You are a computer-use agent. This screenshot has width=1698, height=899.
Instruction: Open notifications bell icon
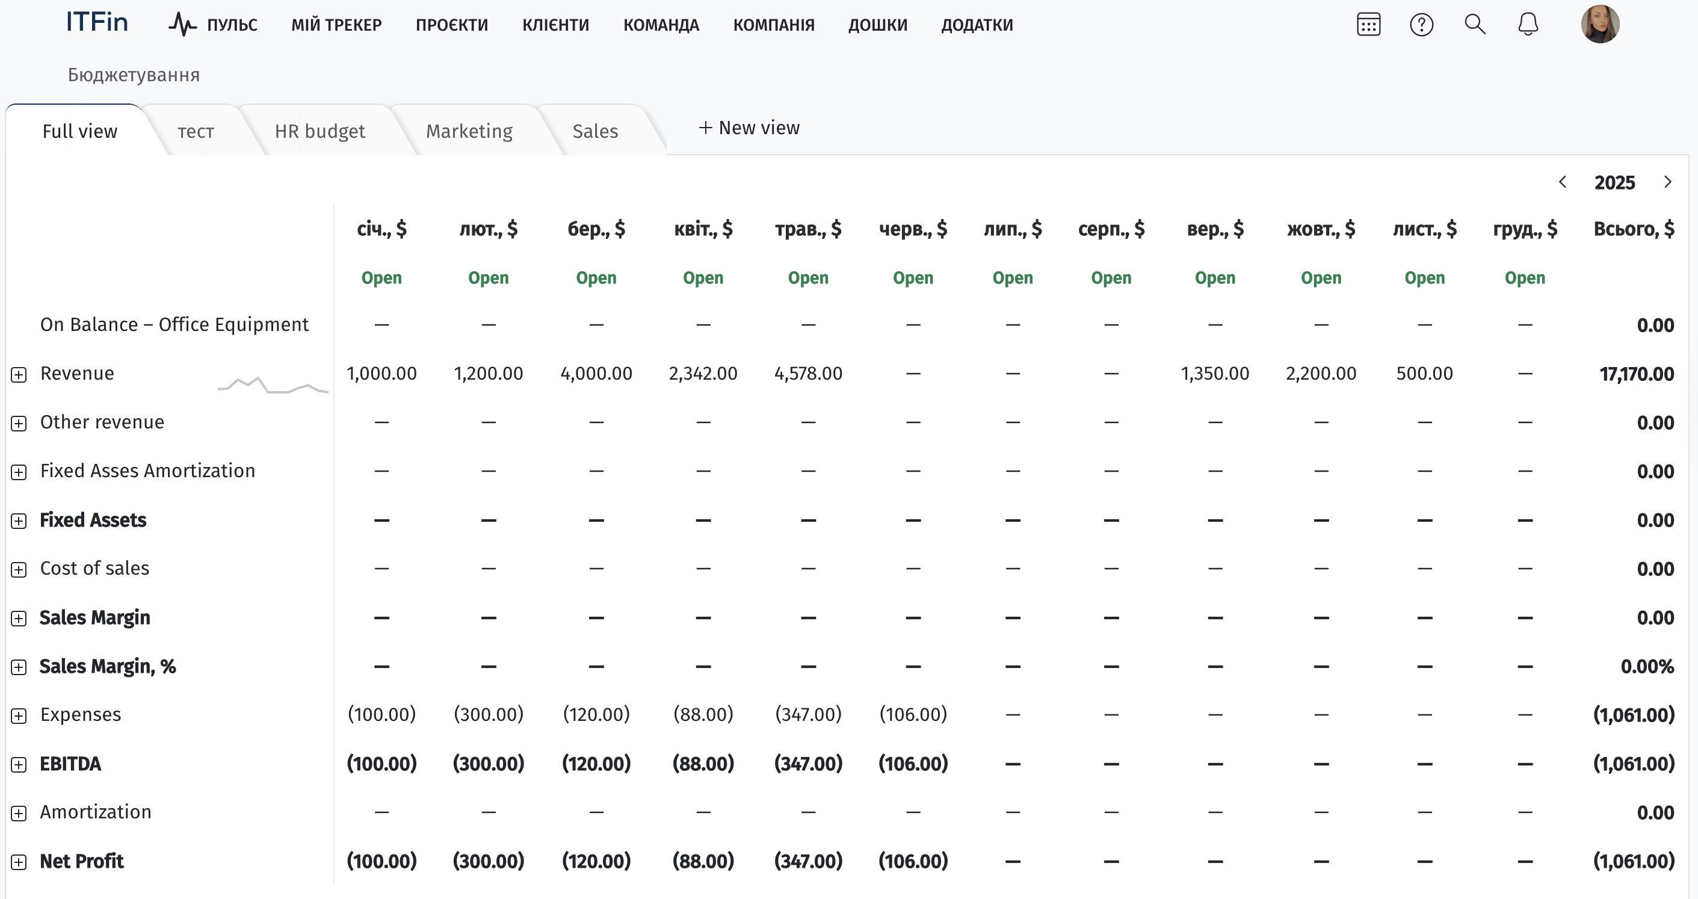(x=1527, y=25)
